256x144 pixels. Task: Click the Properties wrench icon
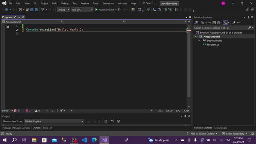pos(234,22)
